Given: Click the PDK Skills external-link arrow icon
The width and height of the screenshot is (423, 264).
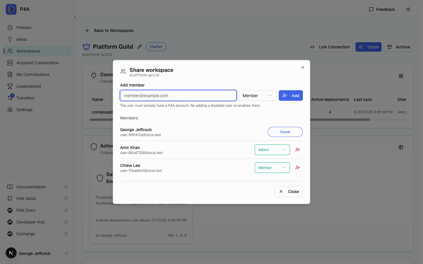Looking at the screenshot, I should 66,199.
